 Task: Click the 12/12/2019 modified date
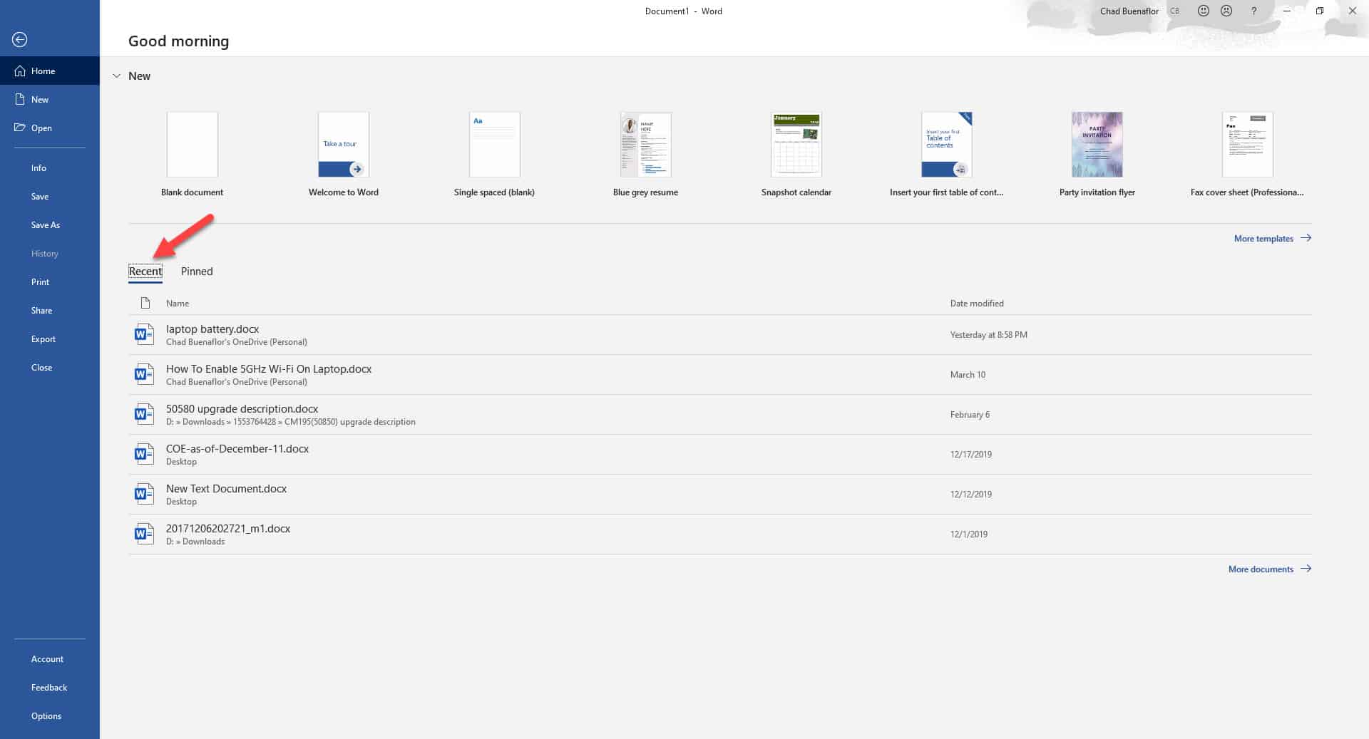[x=970, y=495]
